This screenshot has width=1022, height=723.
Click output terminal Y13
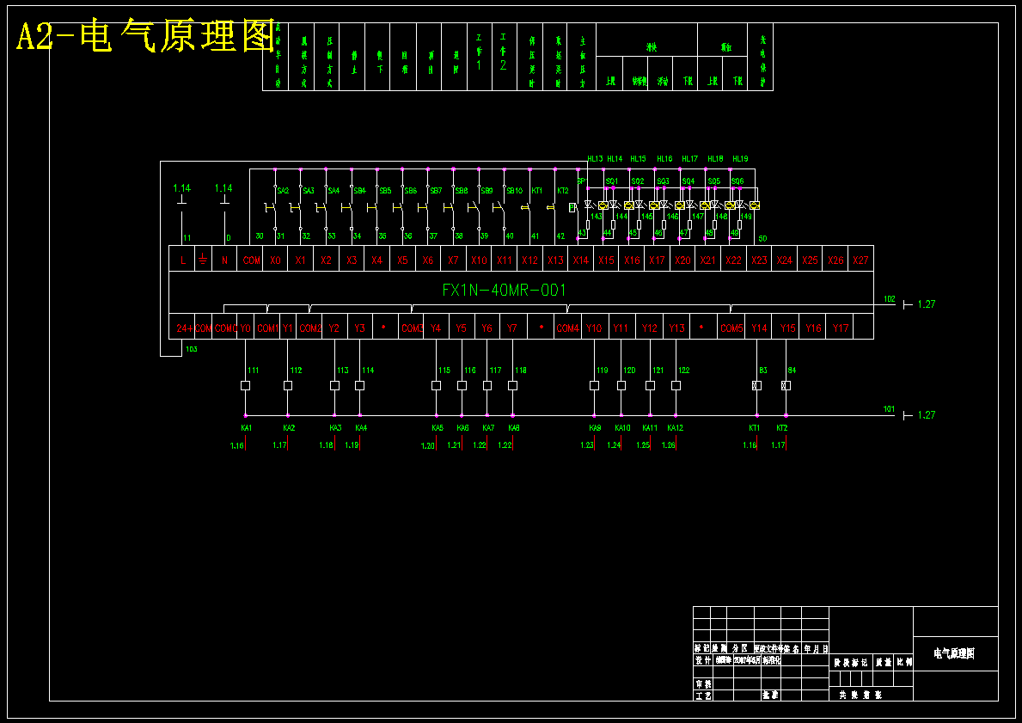point(676,328)
